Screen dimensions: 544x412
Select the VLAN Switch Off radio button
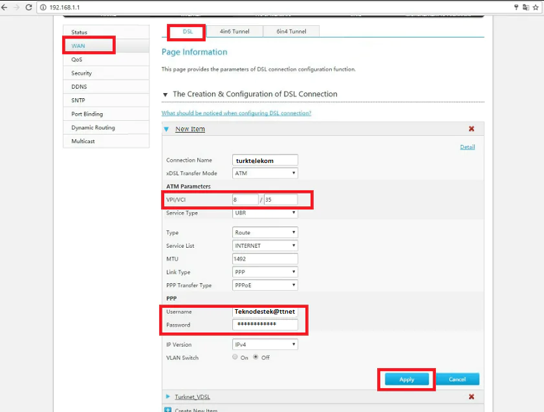256,358
